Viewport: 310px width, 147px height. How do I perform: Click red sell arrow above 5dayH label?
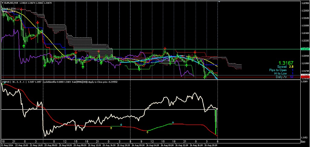(x=21, y=9)
